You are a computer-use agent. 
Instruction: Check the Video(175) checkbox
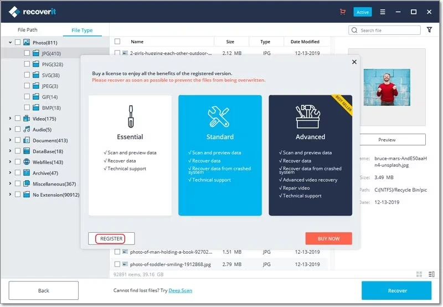click(x=18, y=118)
